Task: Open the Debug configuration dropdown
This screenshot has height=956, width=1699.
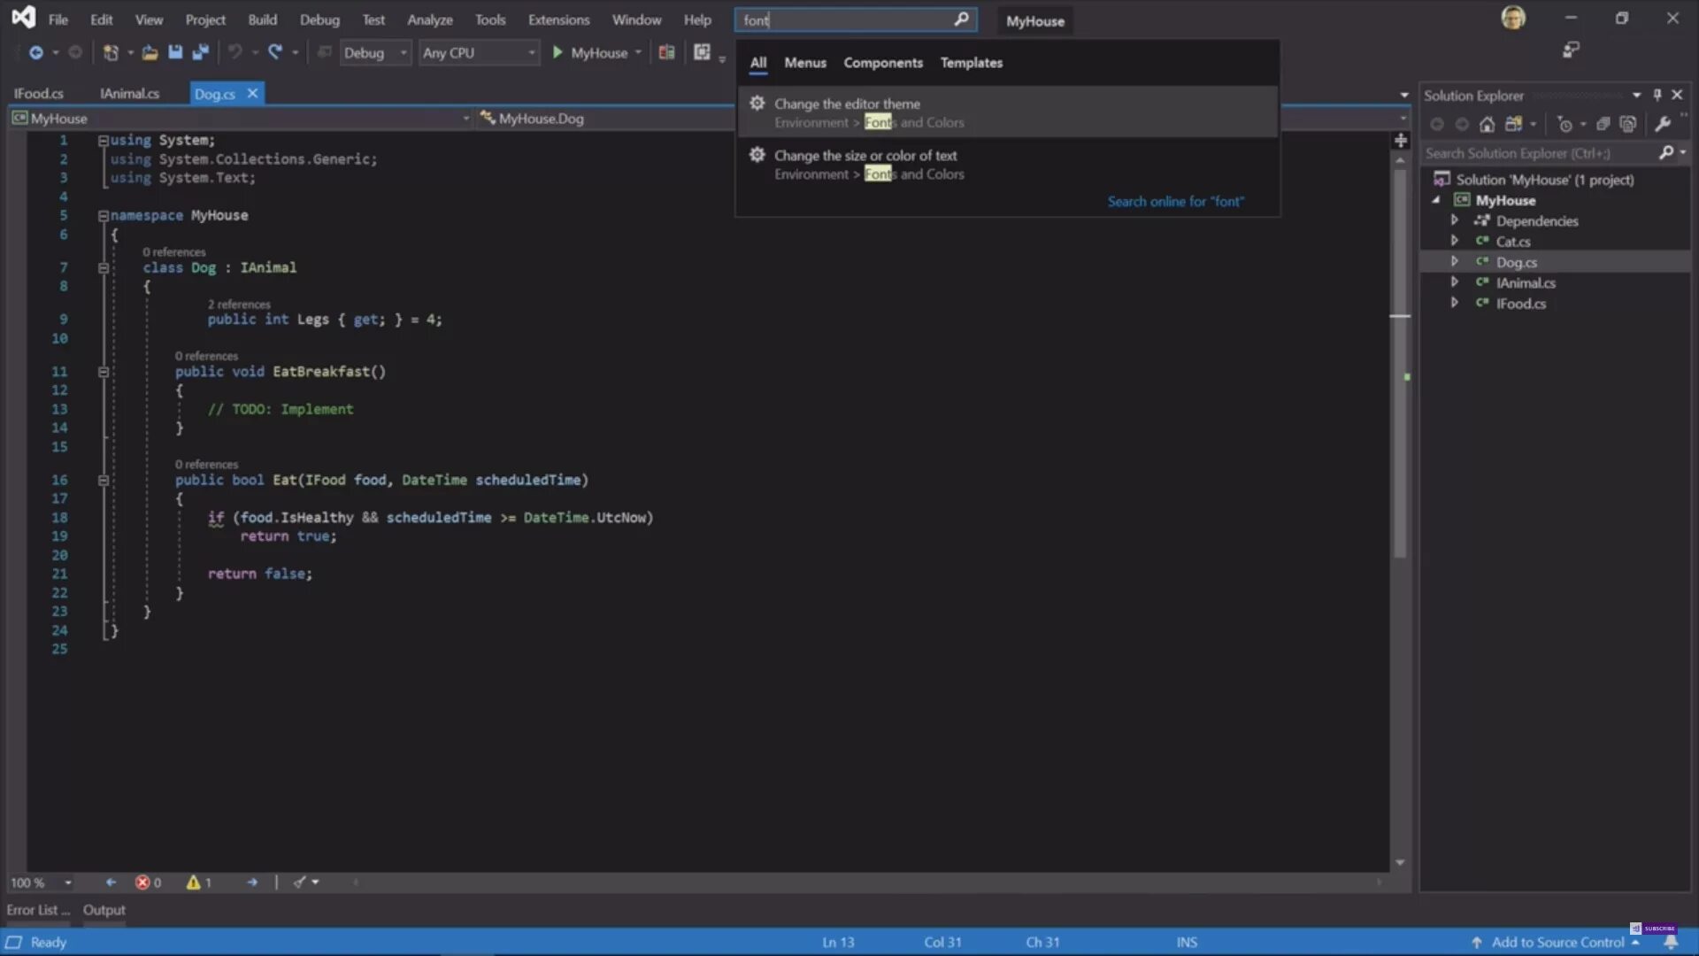Action: tap(403, 52)
